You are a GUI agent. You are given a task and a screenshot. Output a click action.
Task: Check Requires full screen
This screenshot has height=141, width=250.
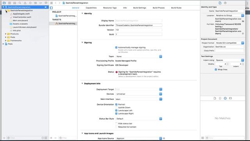tap(116, 127)
